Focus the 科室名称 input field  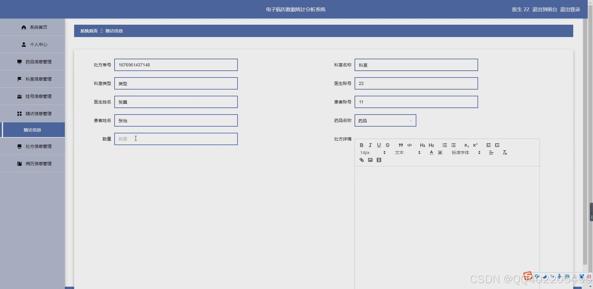point(416,65)
